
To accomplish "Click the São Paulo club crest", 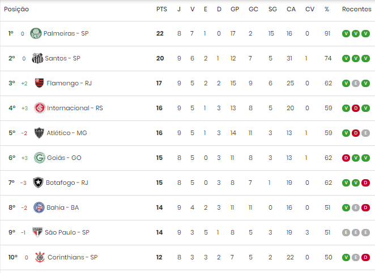I will pos(37,232).
